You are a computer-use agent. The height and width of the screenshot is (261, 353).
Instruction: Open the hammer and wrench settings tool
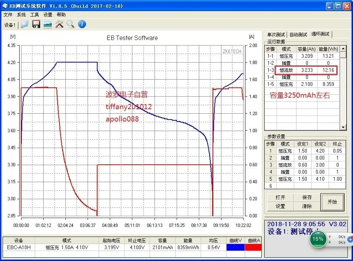[x=59, y=24]
